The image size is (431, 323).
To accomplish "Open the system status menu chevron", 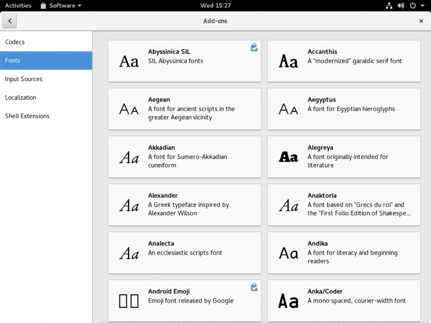I will coord(422,5).
